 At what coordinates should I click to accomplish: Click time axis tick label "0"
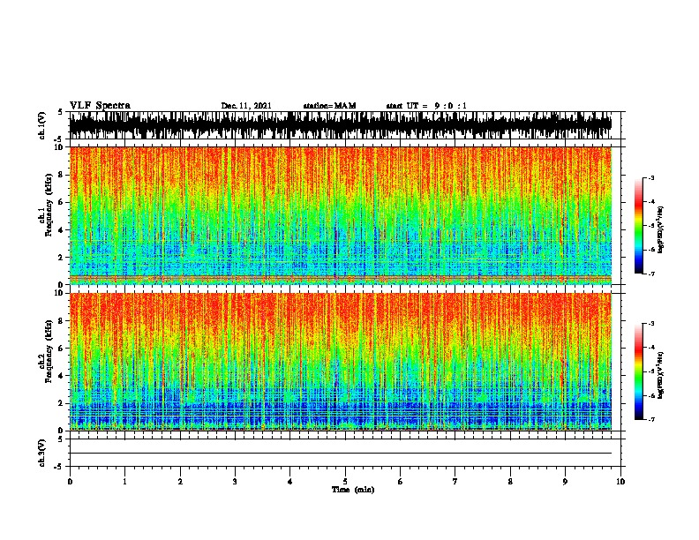click(70, 482)
